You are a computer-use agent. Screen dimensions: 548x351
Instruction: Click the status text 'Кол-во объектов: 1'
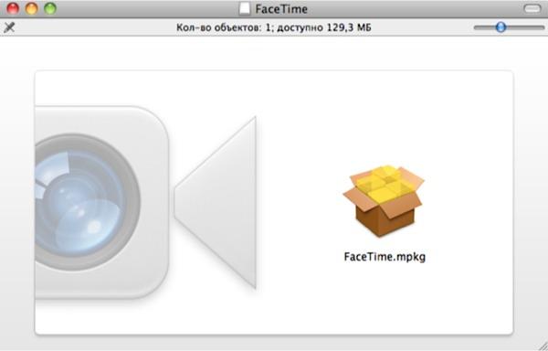223,27
